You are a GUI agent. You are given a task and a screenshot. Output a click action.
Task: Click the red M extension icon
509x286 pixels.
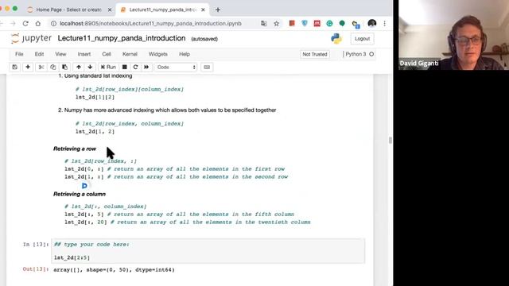point(317,23)
